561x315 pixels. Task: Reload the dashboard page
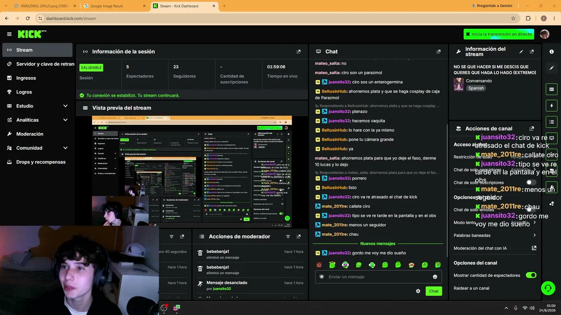click(x=28, y=18)
